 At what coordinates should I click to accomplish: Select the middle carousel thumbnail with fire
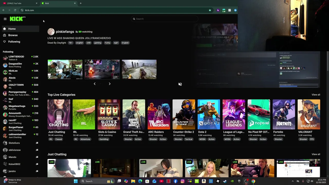pyautogui.click(x=102, y=69)
